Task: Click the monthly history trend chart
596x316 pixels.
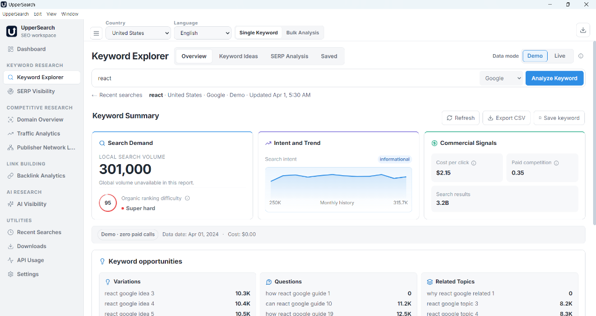Action: coord(338,189)
